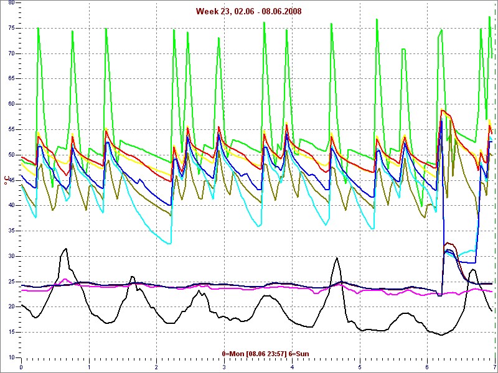Click the y-axis label "25"
Screen dimensions: 498x373
[11, 282]
